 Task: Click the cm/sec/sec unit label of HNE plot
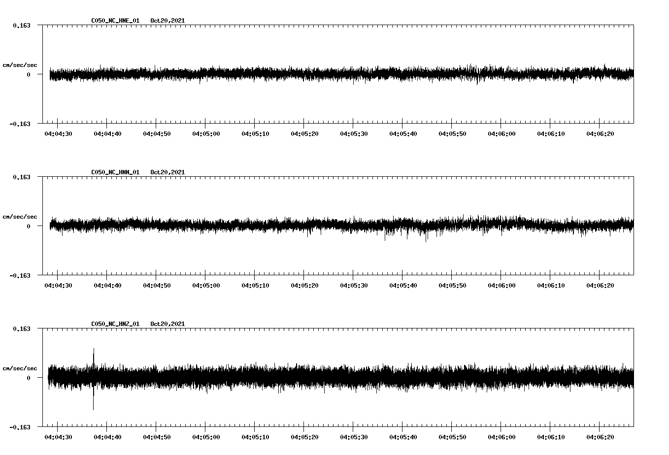(20, 65)
